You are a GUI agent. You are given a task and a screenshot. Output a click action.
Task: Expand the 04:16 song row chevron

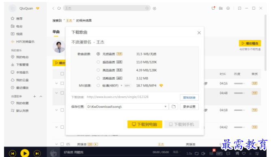click(x=56, y=83)
